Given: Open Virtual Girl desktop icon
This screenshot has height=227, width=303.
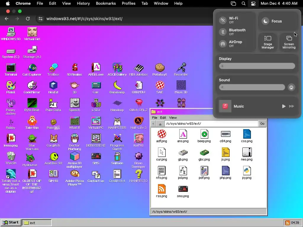Looking at the screenshot, I should 32,34.
